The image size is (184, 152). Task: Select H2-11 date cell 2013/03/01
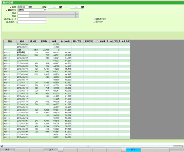(x=22, y=55)
